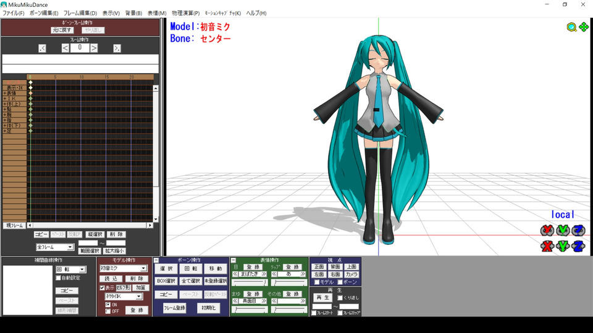Click next brow morph » arrow beside 真面目
The height and width of the screenshot is (333, 593).
click(264, 302)
